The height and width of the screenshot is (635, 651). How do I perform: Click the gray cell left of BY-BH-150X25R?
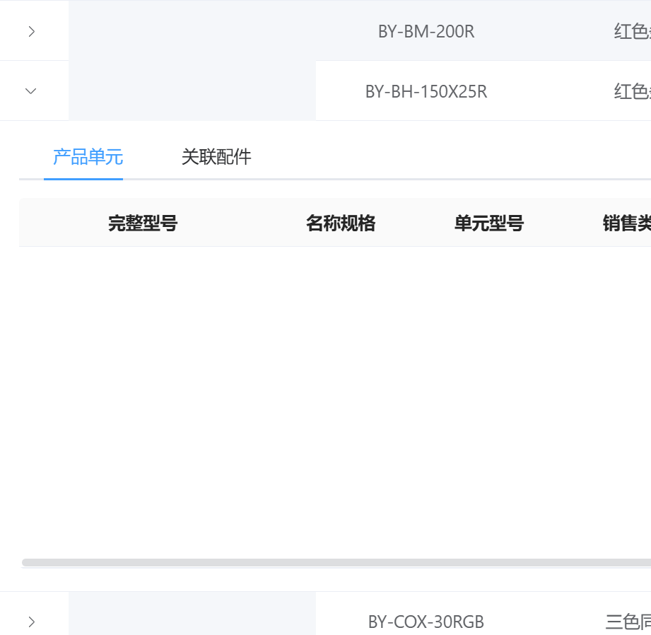click(192, 91)
